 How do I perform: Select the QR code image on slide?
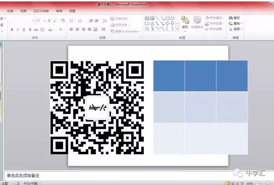coord(97,108)
